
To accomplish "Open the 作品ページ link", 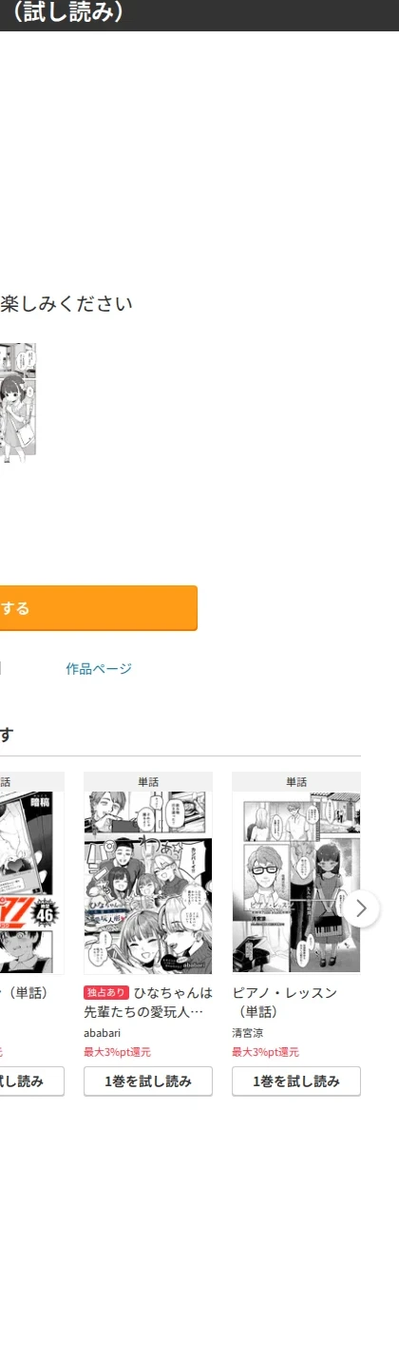I will coord(99,669).
